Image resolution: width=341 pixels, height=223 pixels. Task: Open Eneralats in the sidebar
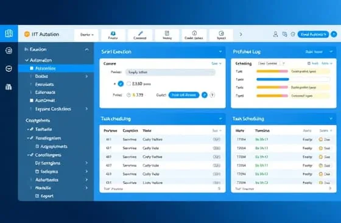click(44, 85)
